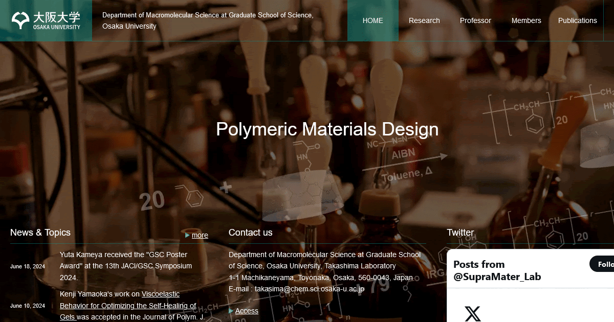Screen dimensions: 614x322
Task: Click the department name next to the logo
Action: (207, 20)
